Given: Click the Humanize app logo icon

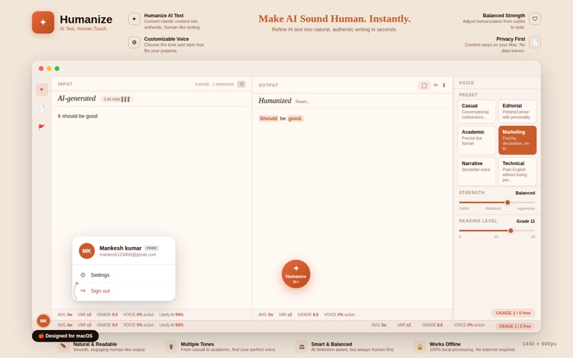Looking at the screenshot, I should pyautogui.click(x=43, y=22).
